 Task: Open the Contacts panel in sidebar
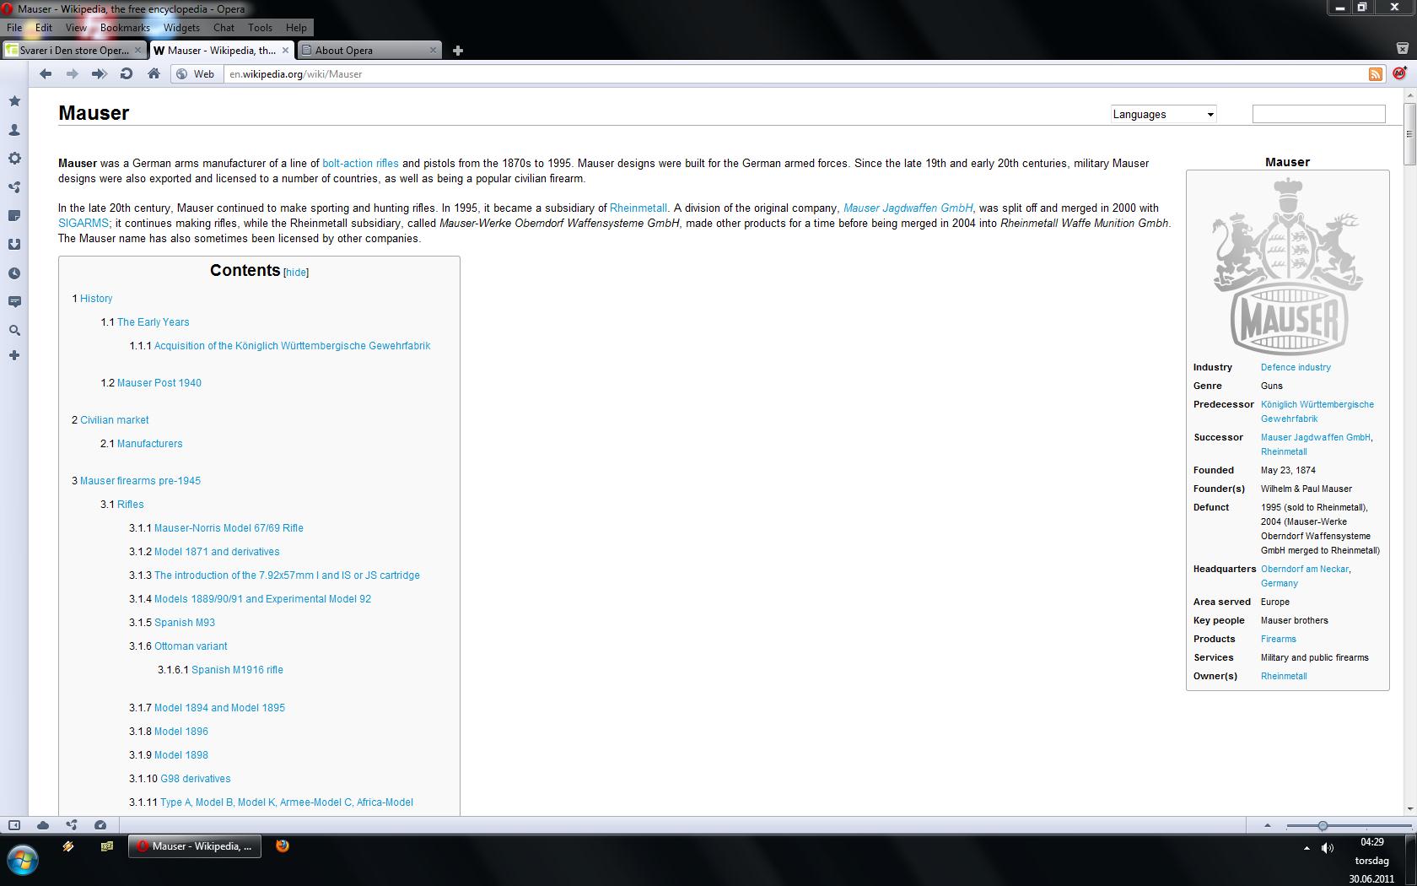14,130
